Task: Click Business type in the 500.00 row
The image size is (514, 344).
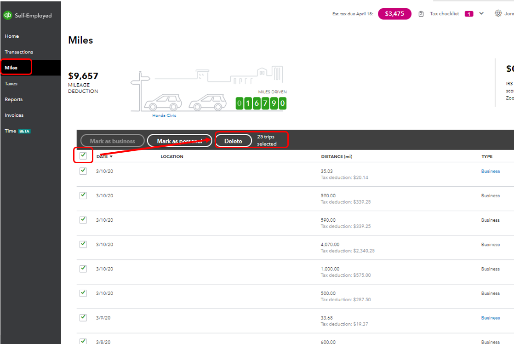Action: pyautogui.click(x=491, y=293)
